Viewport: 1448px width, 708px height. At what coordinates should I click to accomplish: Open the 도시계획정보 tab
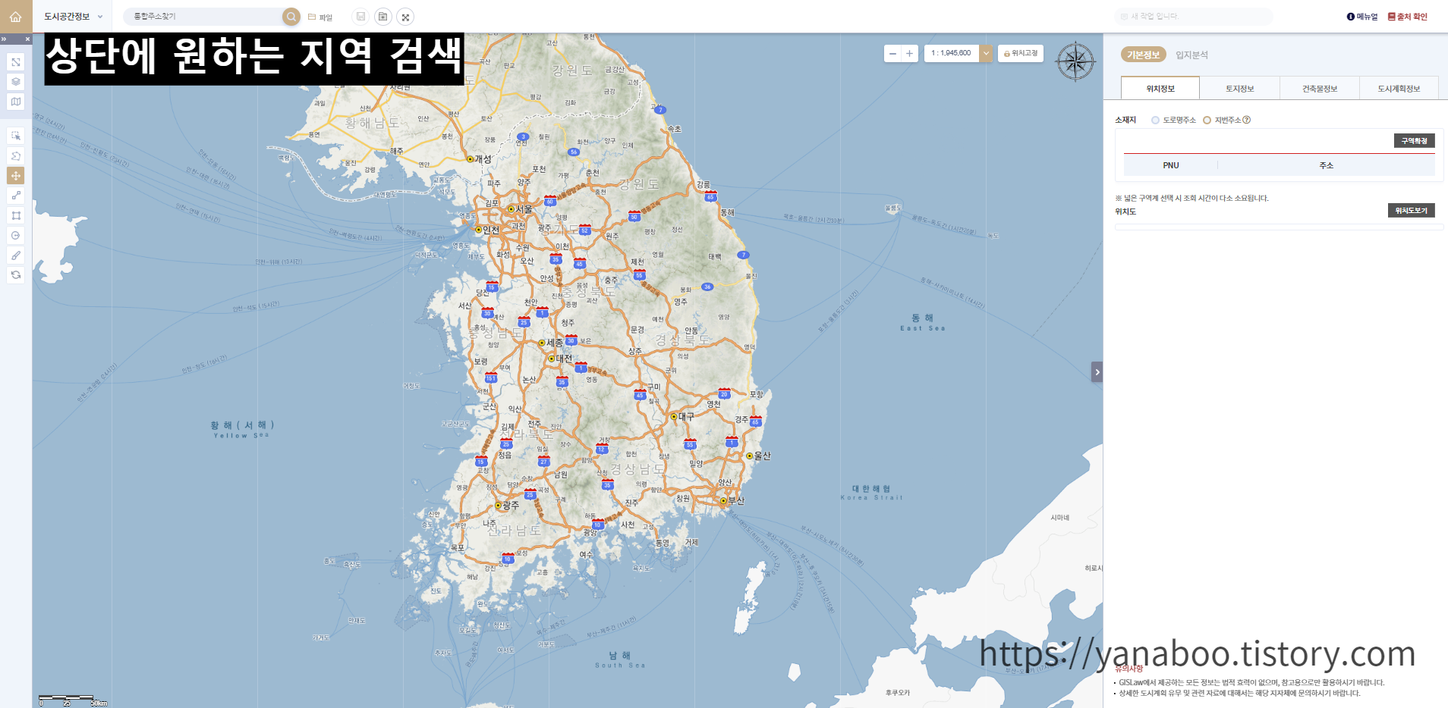click(1399, 88)
